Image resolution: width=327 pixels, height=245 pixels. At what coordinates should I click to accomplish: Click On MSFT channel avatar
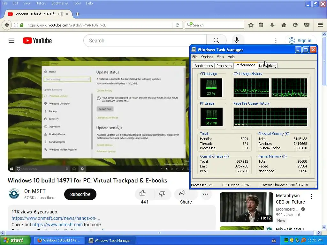pos(14,194)
